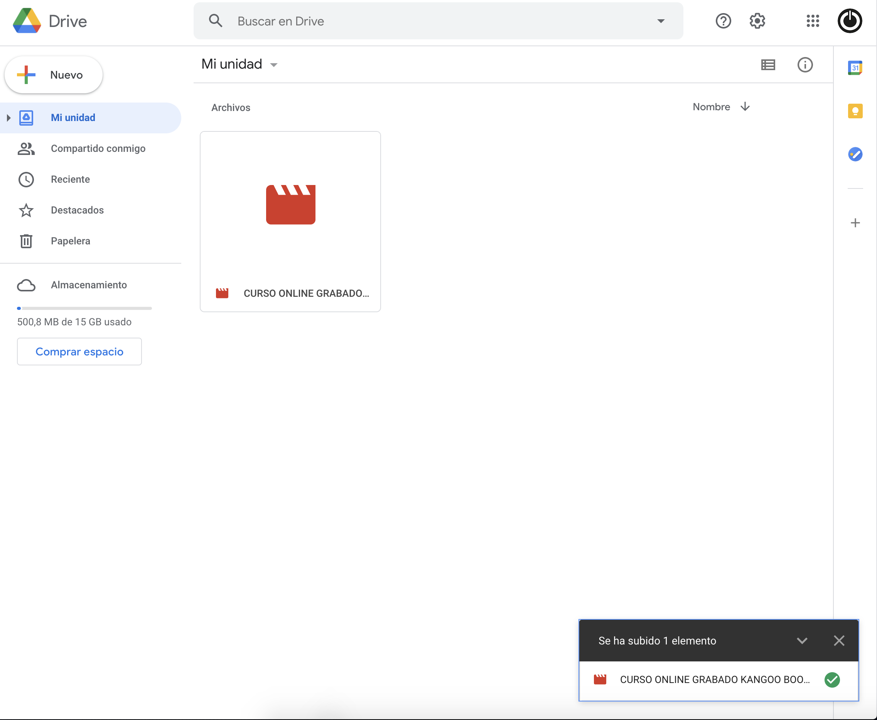Reverse sort direction with the arrow

745,107
